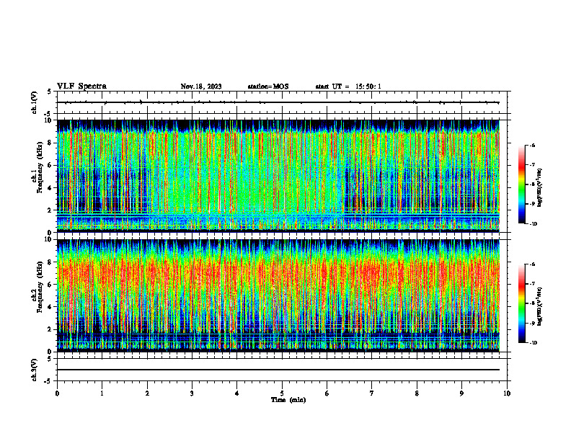Click time axis tick label '4'
Screen dimensions: 571x441
click(236, 393)
